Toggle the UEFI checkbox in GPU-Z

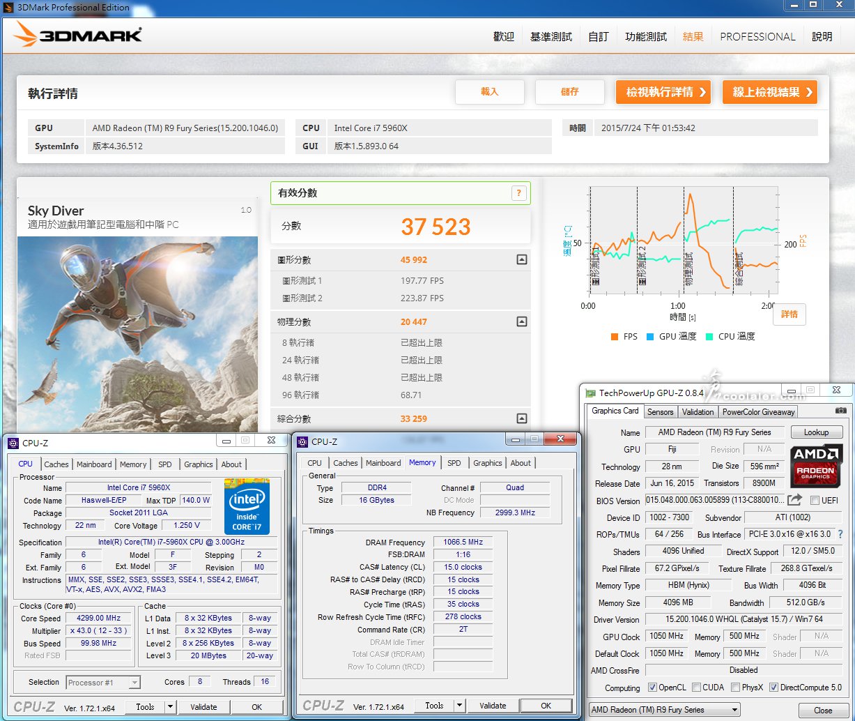coord(815,501)
